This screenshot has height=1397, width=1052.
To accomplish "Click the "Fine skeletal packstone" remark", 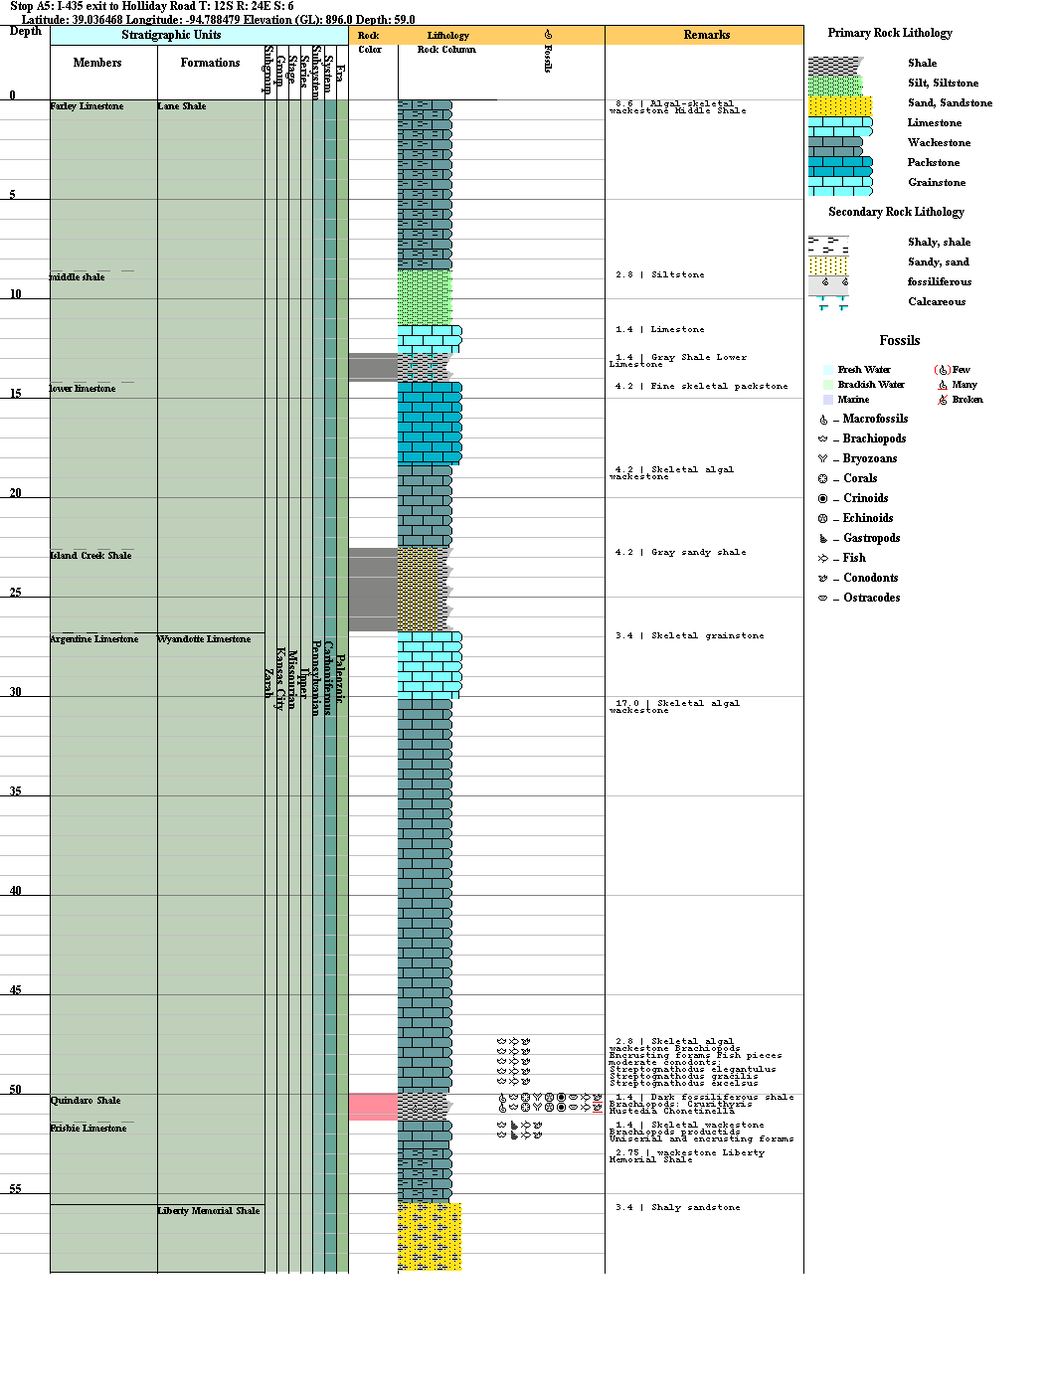I will pyautogui.click(x=719, y=386).
